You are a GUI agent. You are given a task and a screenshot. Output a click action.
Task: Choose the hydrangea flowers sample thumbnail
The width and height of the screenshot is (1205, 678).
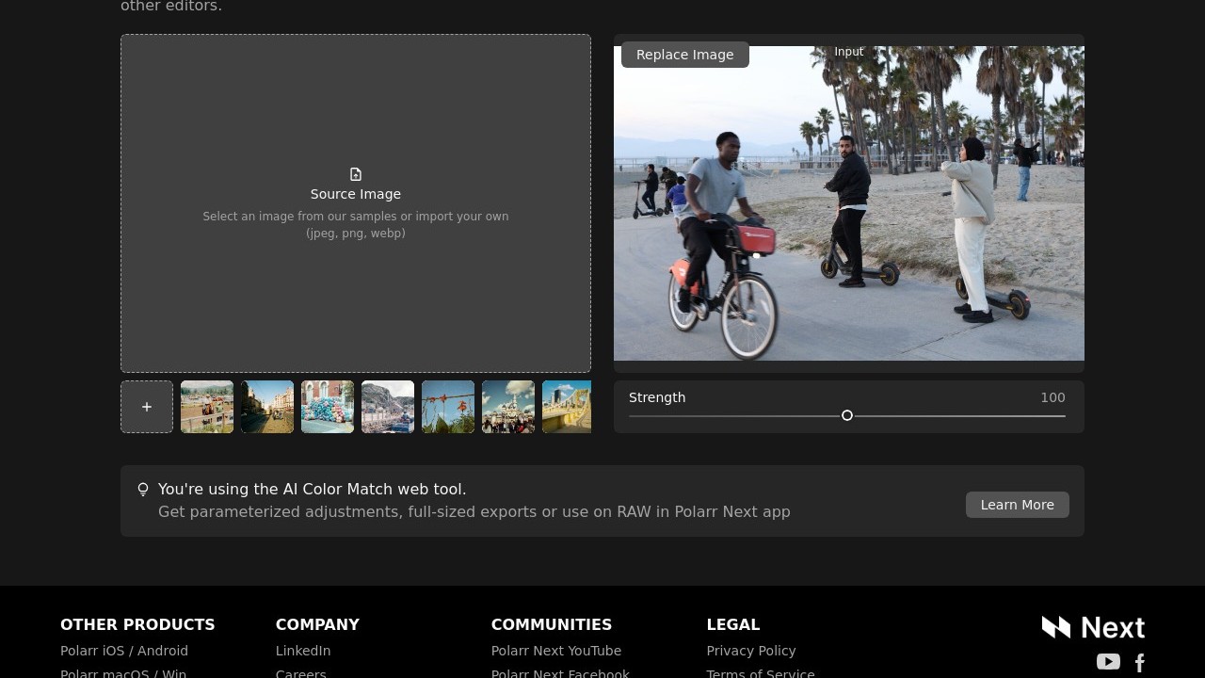pyautogui.click(x=328, y=407)
